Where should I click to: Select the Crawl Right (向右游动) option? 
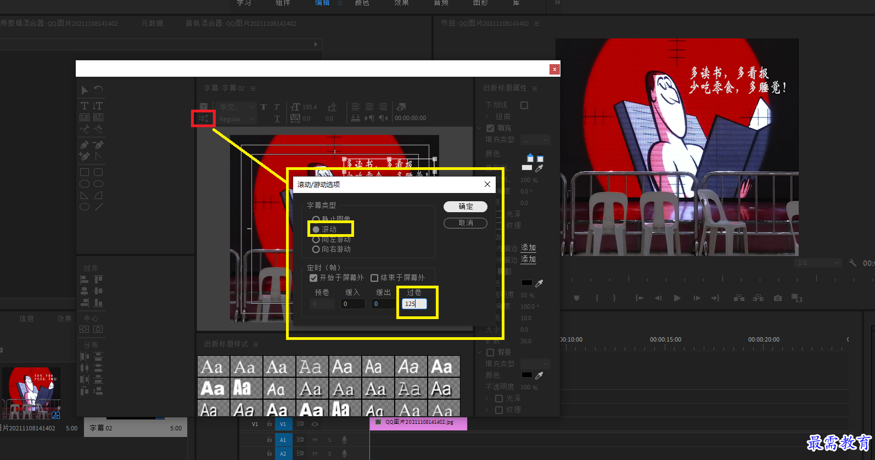[316, 249]
